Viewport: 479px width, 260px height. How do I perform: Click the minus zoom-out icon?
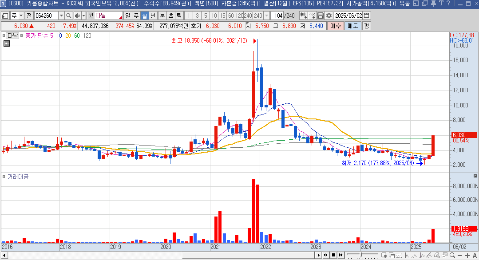460,256
